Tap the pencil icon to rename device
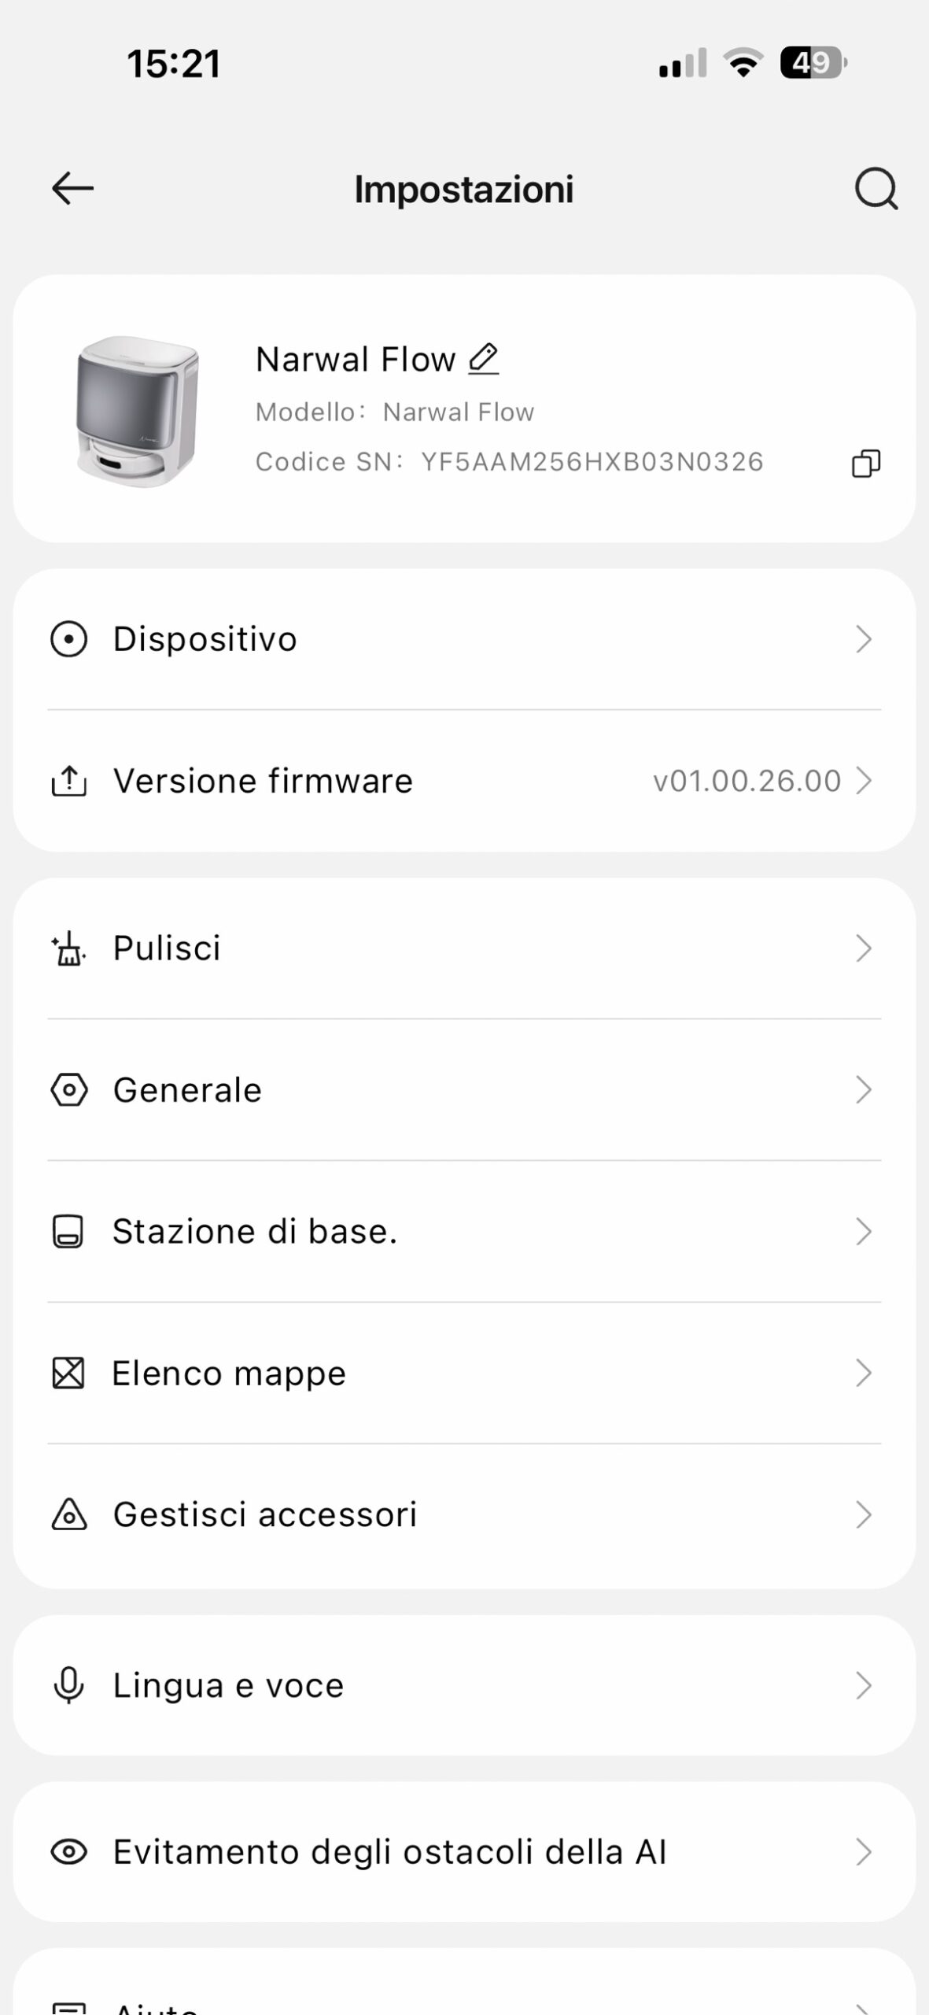 point(484,359)
